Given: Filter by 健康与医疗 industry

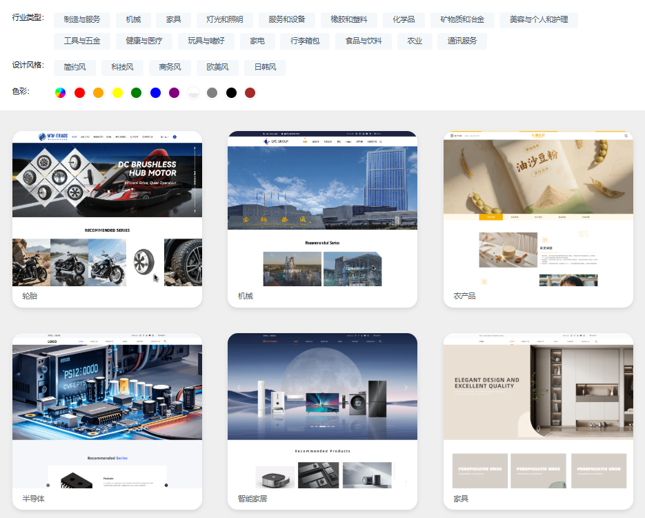Looking at the screenshot, I should pos(144,41).
